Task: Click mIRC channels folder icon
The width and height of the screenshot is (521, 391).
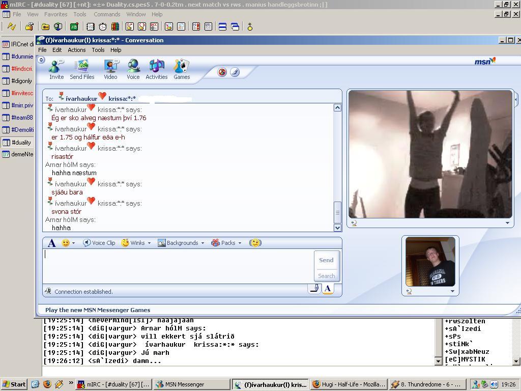Action: pyautogui.click(x=45, y=26)
